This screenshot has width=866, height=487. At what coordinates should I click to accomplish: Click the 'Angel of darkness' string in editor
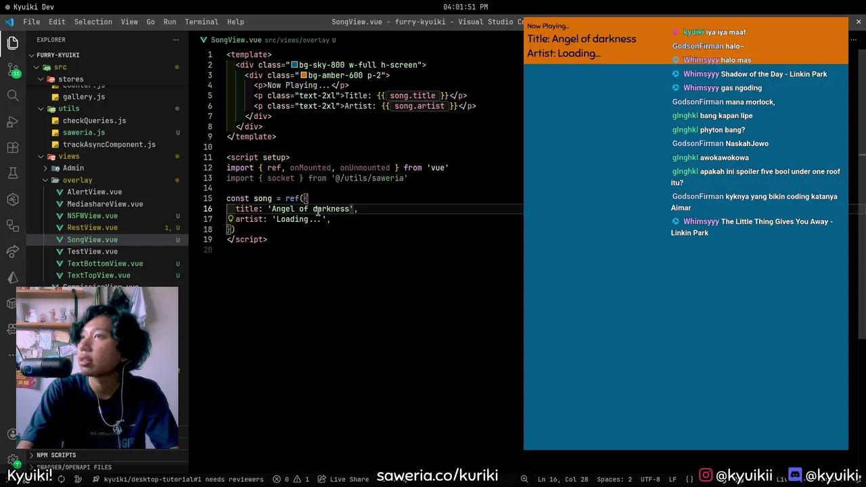coord(310,209)
